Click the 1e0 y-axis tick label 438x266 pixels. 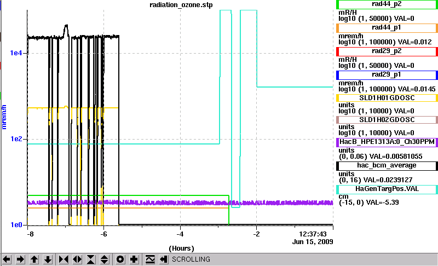16,225
